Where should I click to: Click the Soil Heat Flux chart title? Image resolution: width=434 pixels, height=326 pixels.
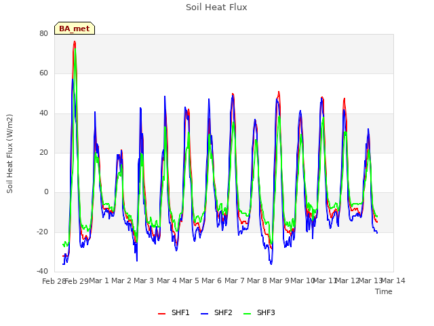click(216, 7)
